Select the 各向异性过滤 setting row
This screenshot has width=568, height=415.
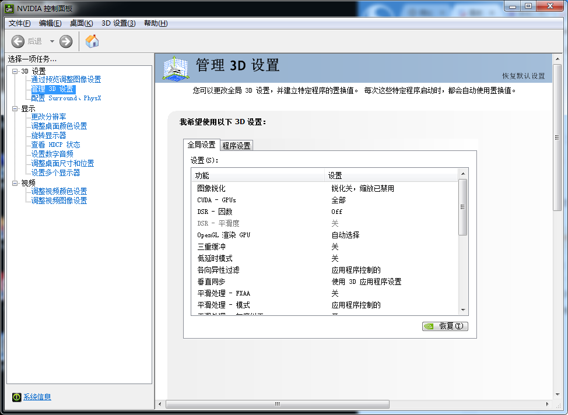pyautogui.click(x=325, y=270)
